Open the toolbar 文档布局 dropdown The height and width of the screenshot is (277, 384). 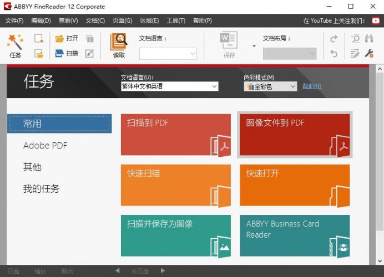click(290, 54)
